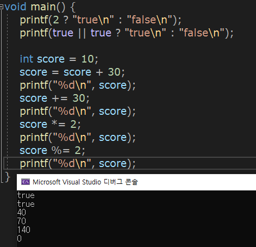This screenshot has height=247, width=256.
Task: Click the first 'true' console output
Action: point(26,195)
